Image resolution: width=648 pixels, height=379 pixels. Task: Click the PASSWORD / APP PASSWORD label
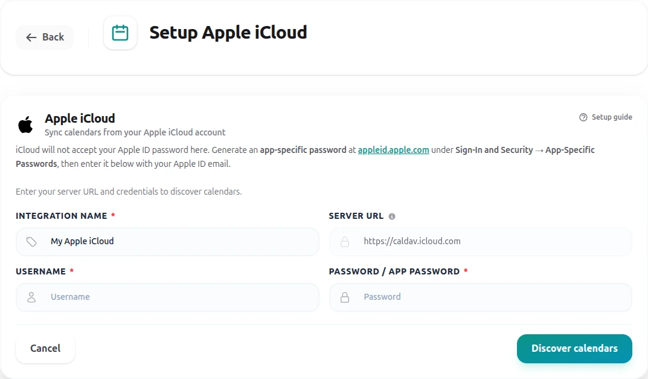(x=394, y=271)
